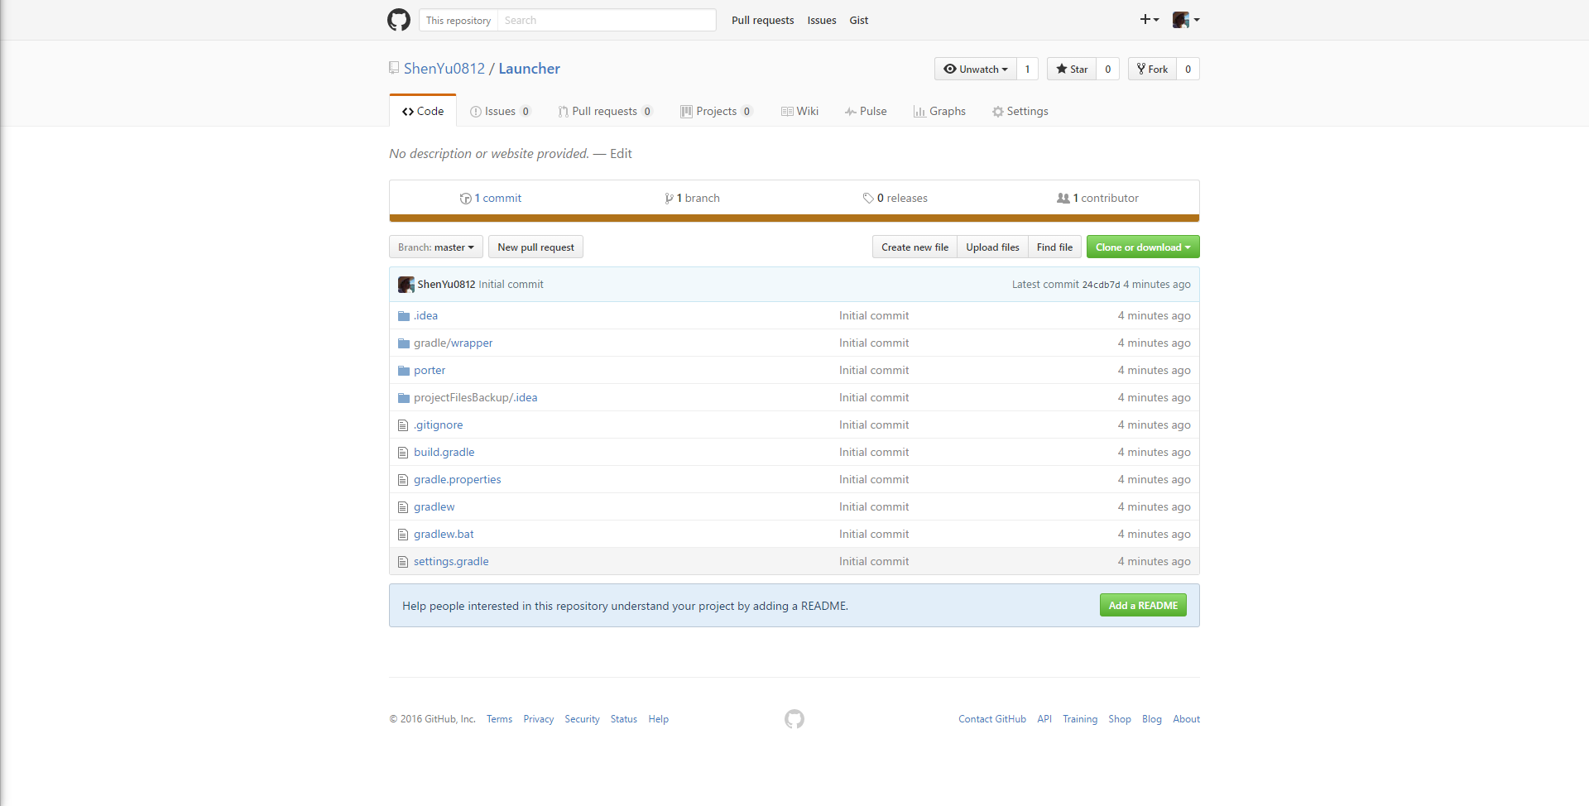Click the fork count 0
Viewport: 1589px width, 806px height.
[1188, 69]
